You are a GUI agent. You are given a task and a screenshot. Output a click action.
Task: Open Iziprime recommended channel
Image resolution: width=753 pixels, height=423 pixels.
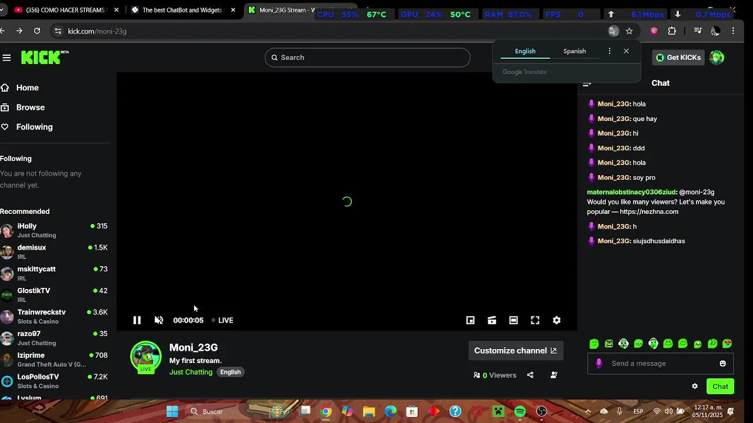pyautogui.click(x=54, y=360)
